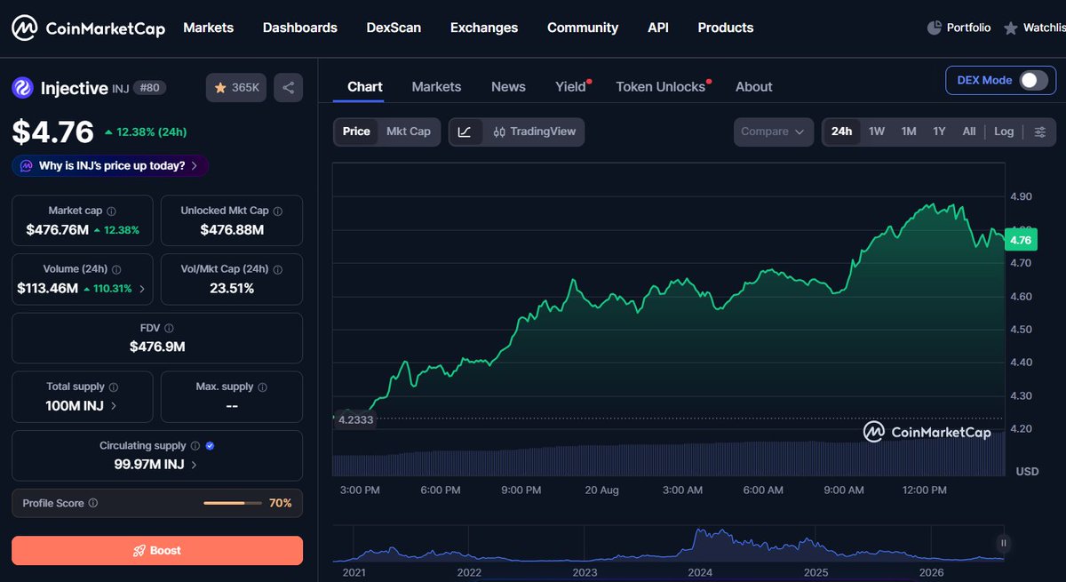Switch to the Token Unlocks tab
This screenshot has height=582, width=1066.
point(660,86)
